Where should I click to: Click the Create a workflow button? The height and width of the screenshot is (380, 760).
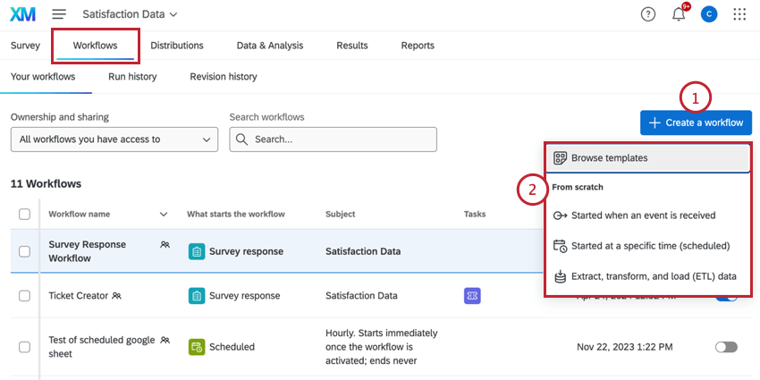click(697, 122)
